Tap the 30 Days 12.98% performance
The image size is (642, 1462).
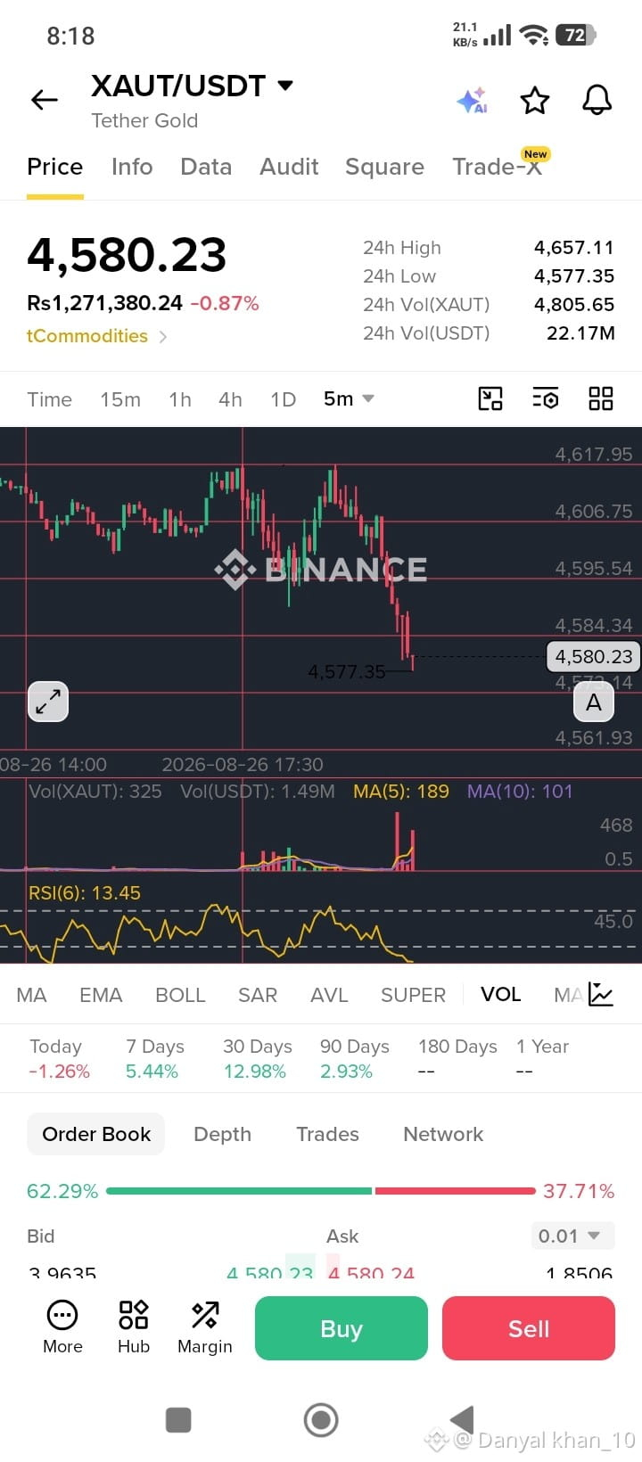[257, 1058]
